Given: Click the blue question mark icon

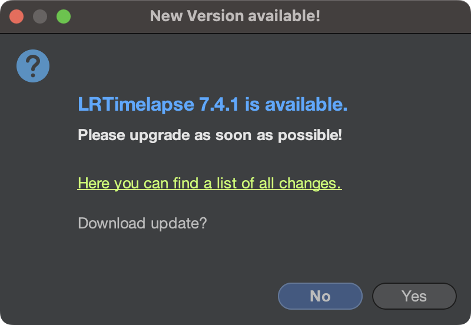Looking at the screenshot, I should 33,66.
